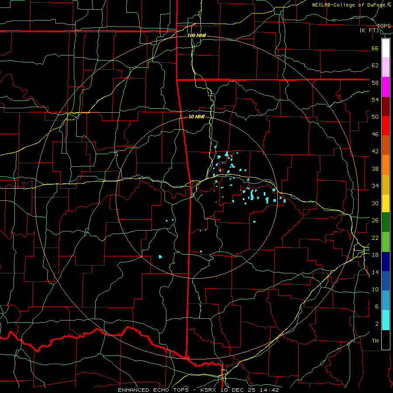
Task: Click the legend value '54'
Action: pyautogui.click(x=375, y=100)
